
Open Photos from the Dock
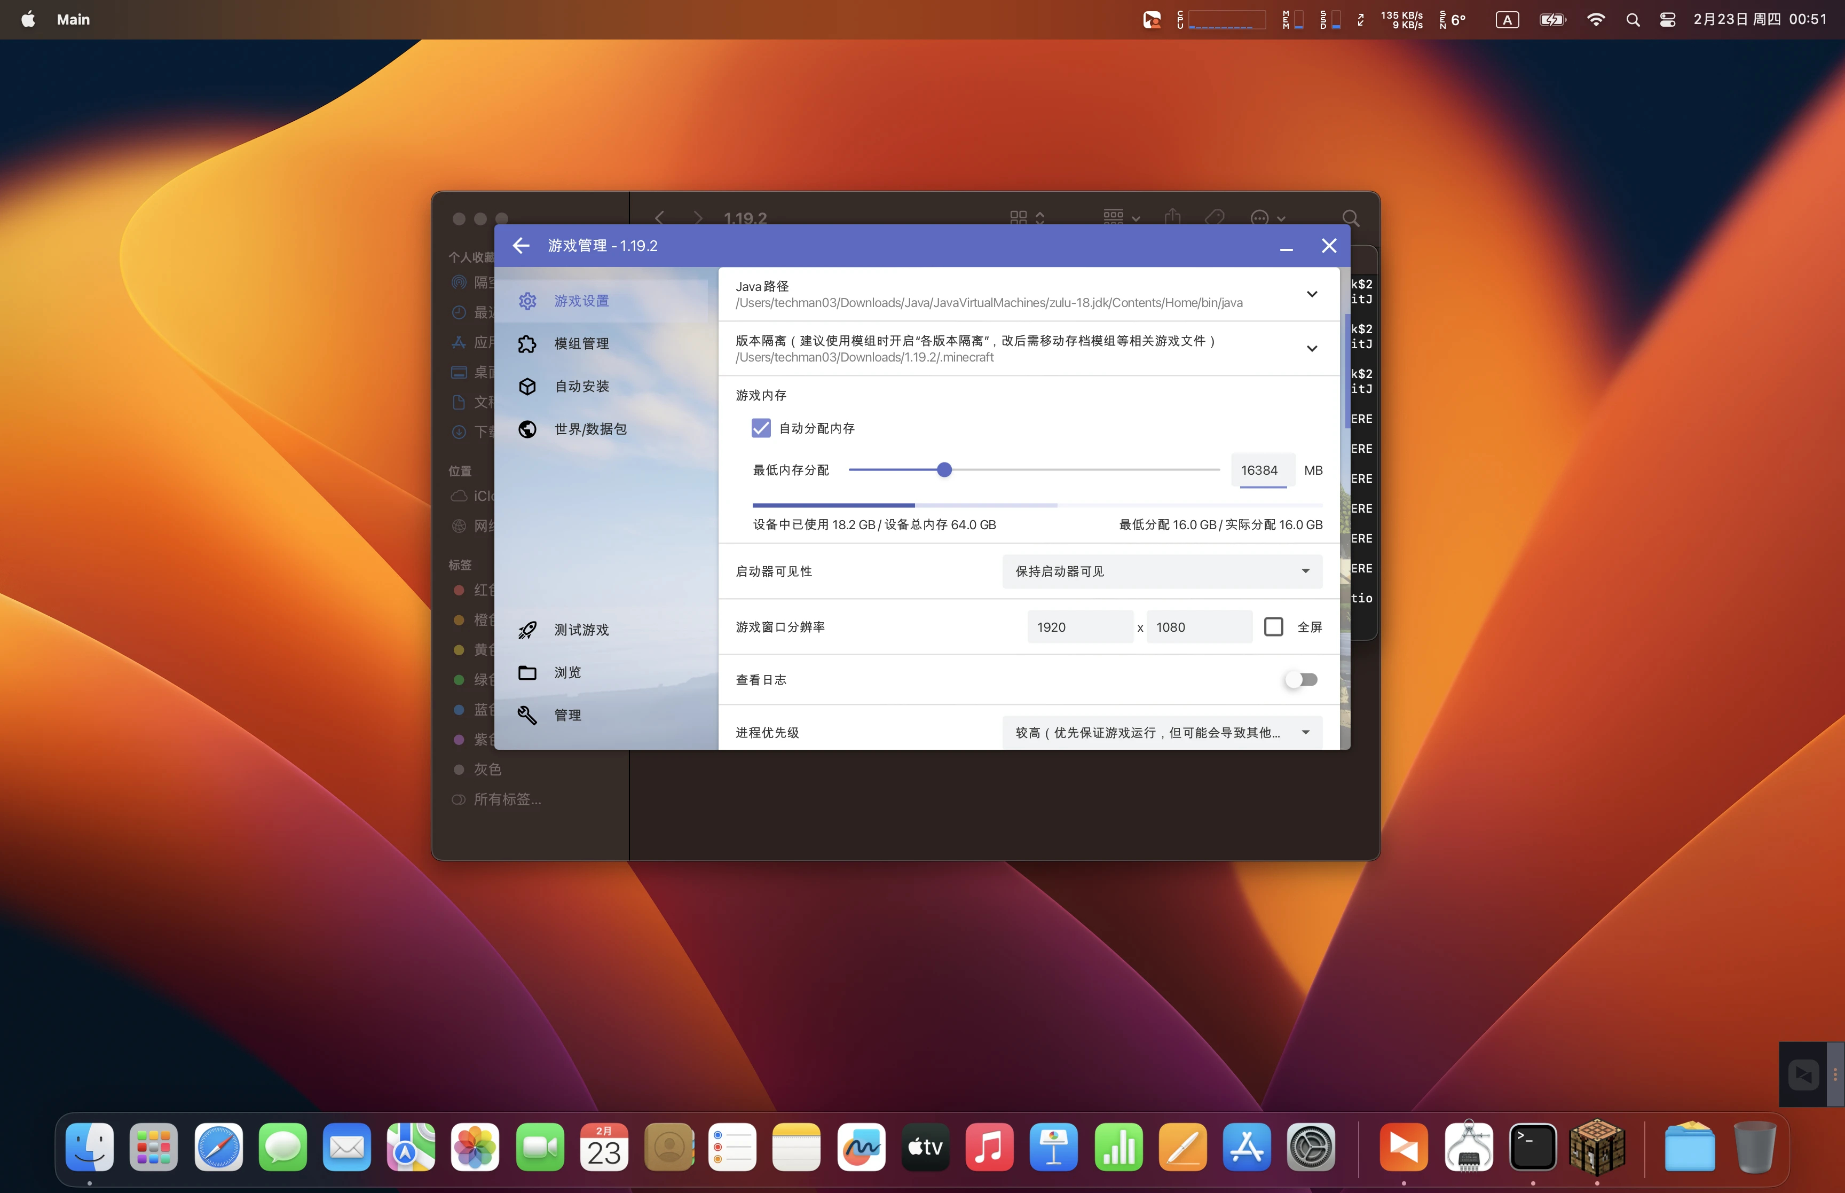(x=475, y=1147)
